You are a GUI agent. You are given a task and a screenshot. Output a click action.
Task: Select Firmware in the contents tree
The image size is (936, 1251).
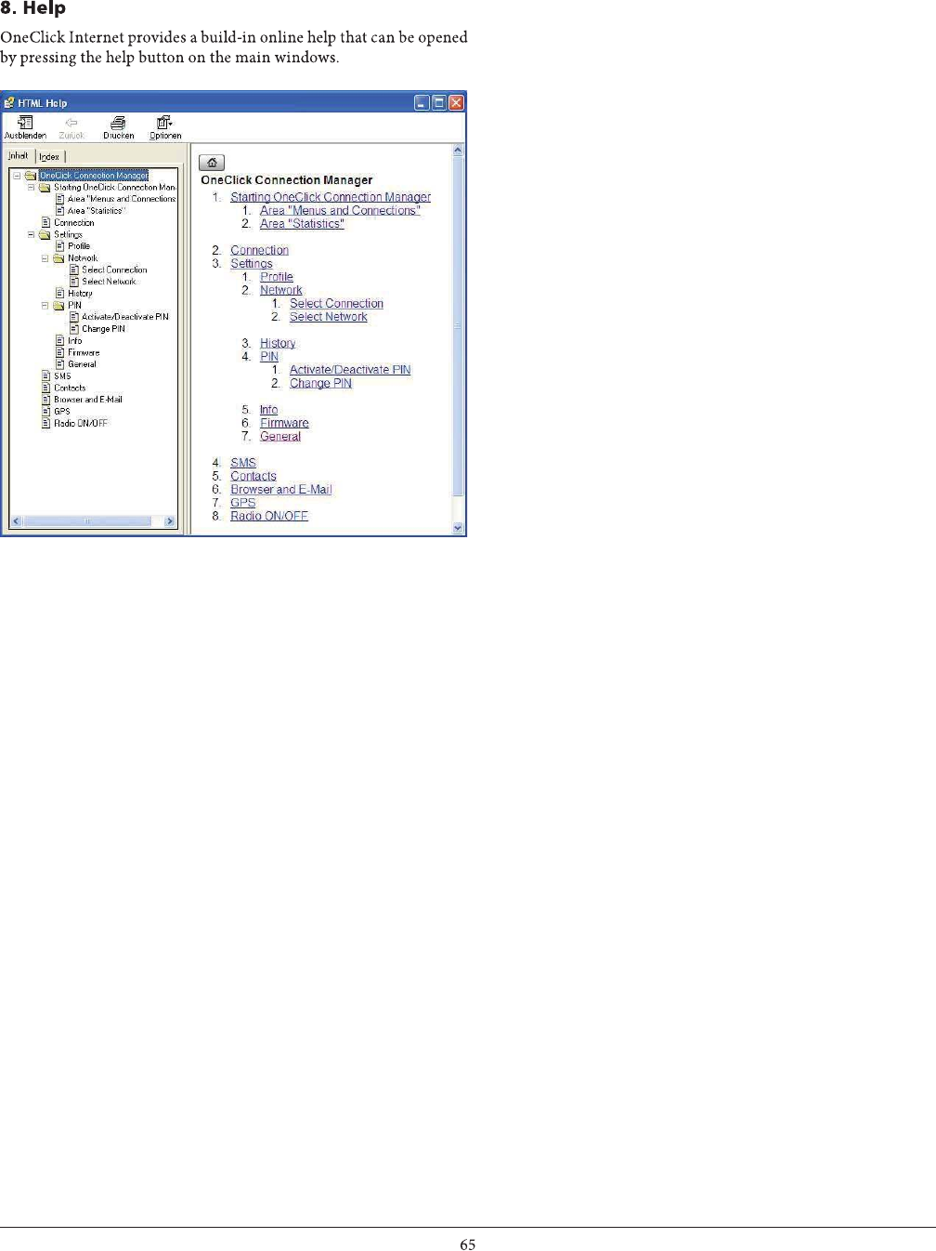(x=84, y=353)
